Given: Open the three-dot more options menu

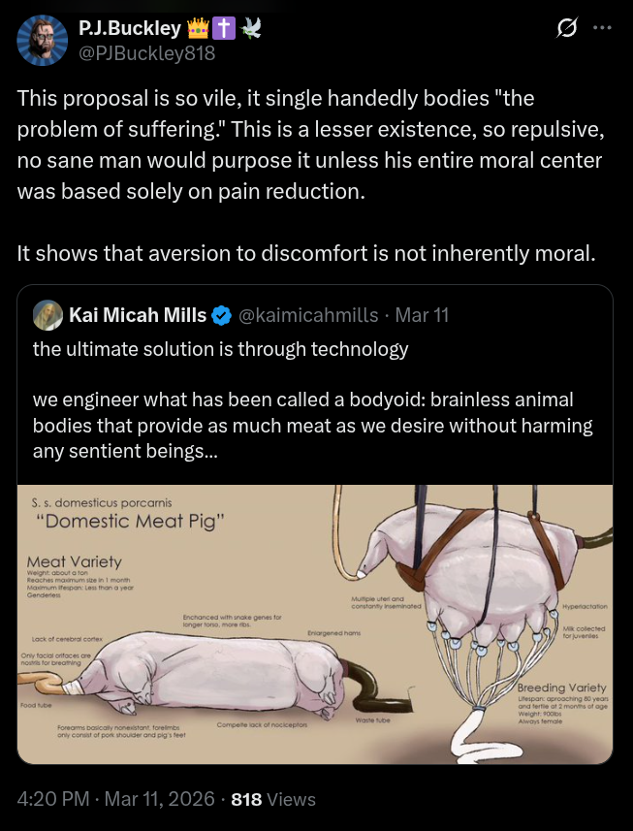Looking at the screenshot, I should coord(602,29).
